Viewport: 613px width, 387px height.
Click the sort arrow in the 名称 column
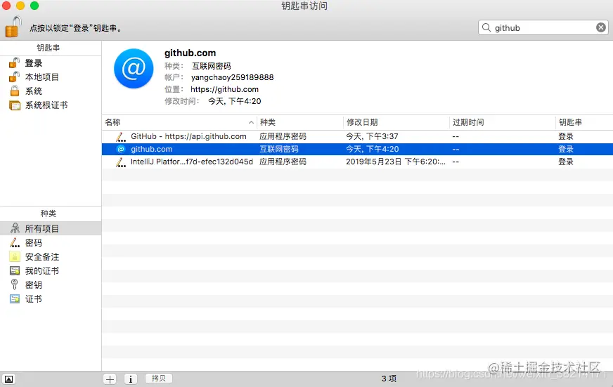(251, 122)
